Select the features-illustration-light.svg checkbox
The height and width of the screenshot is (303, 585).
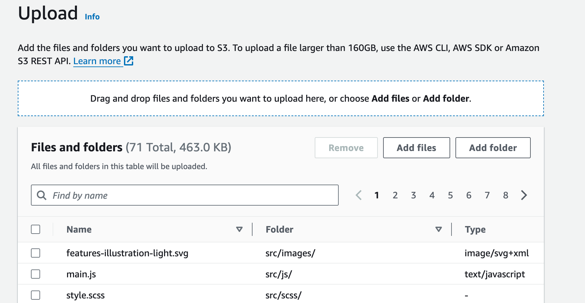36,253
